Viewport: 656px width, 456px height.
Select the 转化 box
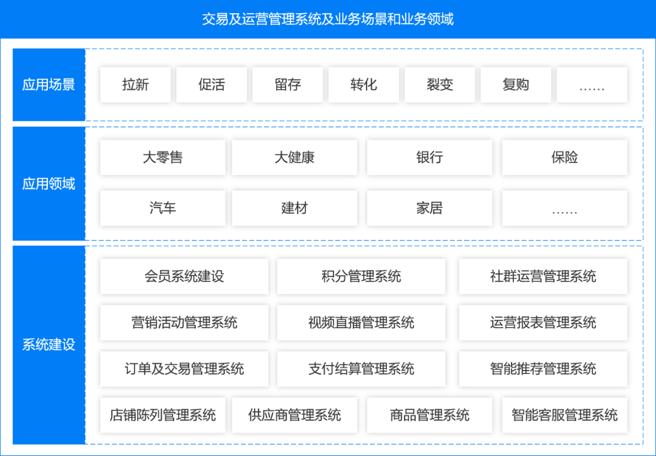(364, 85)
